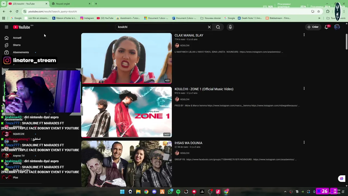348x196 pixels.
Task: Open the Anyme TV subscription channel
Action: (19, 156)
